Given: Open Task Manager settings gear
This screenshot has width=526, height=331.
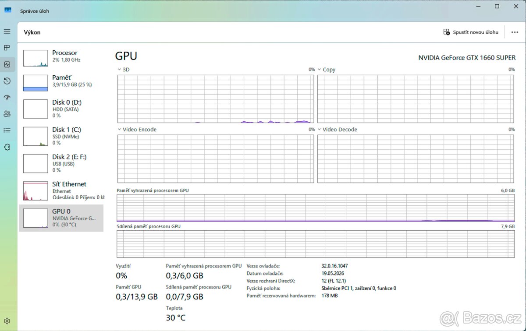Looking at the screenshot, I should pos(7,321).
